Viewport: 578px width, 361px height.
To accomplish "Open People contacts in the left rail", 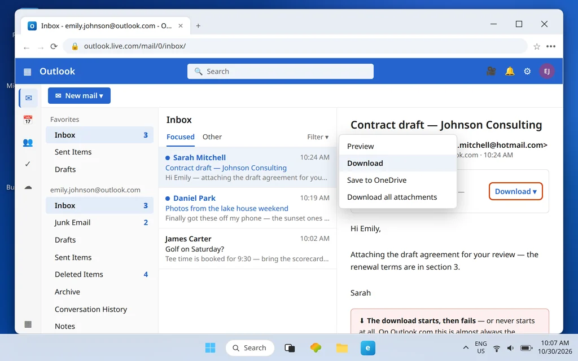I will [x=28, y=142].
